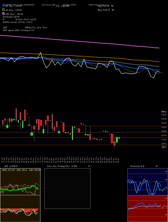Click the MACD values line
The height and width of the screenshot is (222, 168).
click(18, 22)
